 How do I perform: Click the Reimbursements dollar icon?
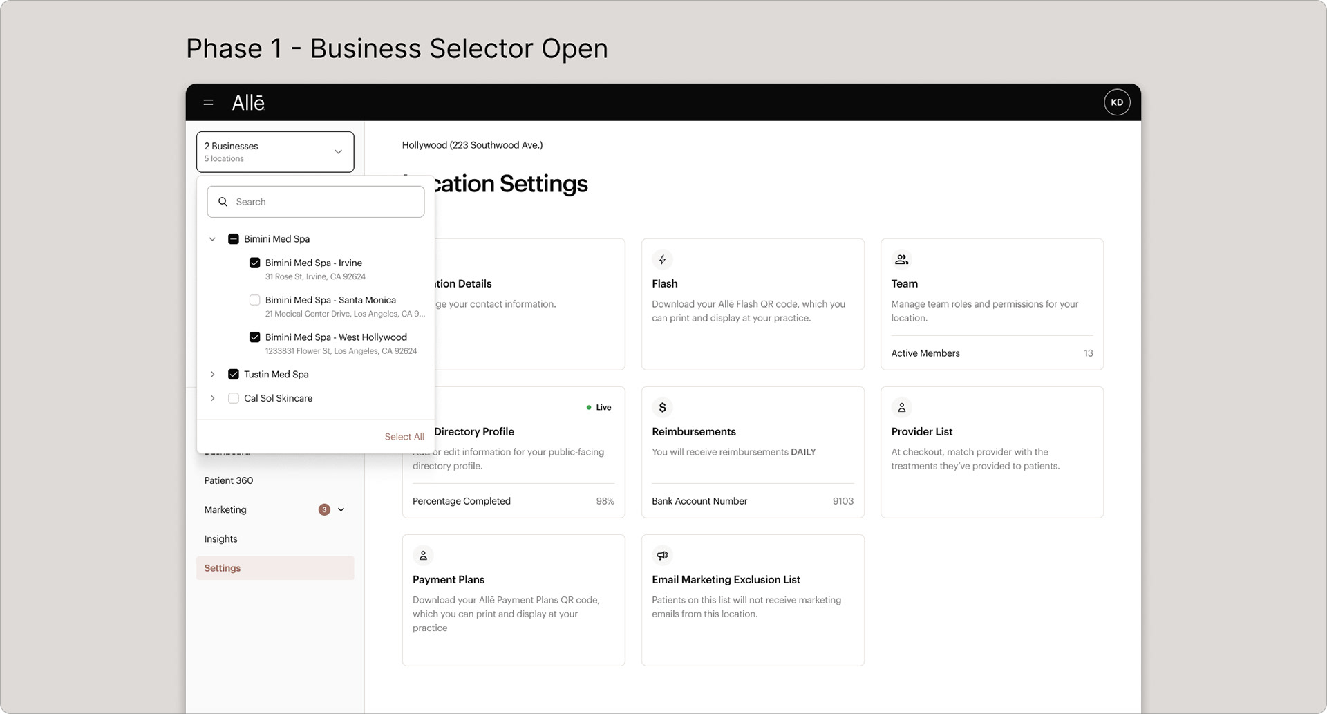click(x=663, y=407)
